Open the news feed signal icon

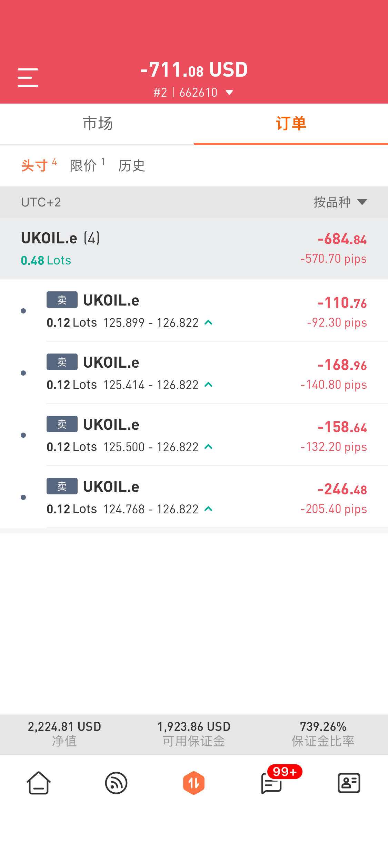[116, 783]
